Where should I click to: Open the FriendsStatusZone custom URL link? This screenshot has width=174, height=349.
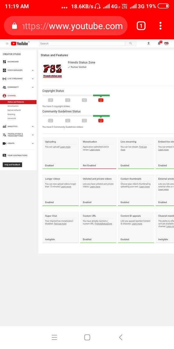pos(104,224)
